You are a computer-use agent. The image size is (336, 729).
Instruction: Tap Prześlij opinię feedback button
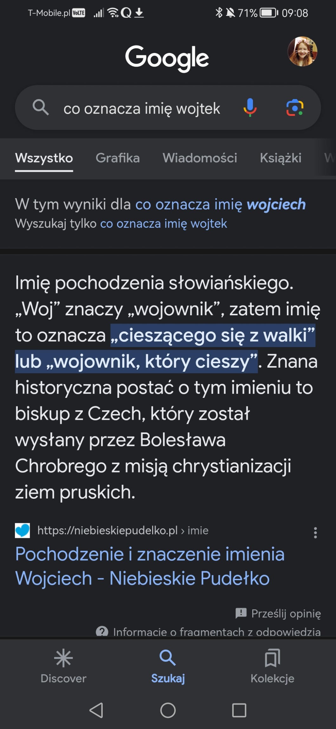point(278,613)
